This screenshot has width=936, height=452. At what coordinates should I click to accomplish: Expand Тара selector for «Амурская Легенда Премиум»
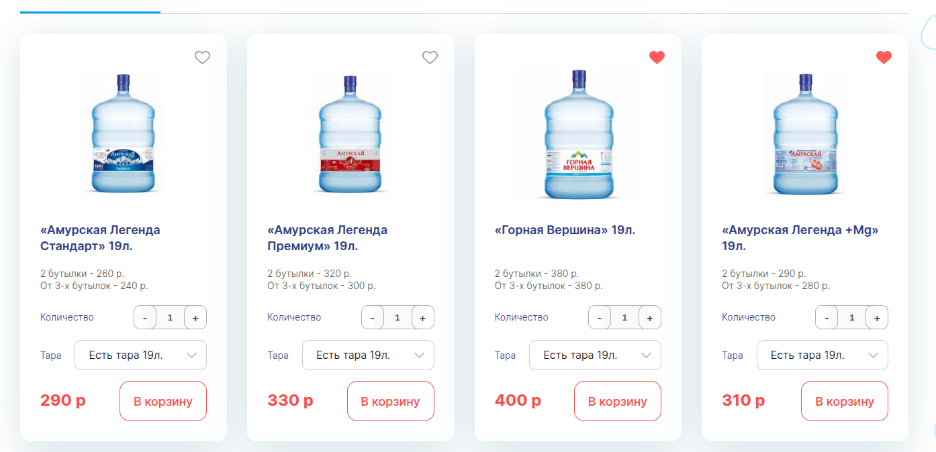coord(368,355)
